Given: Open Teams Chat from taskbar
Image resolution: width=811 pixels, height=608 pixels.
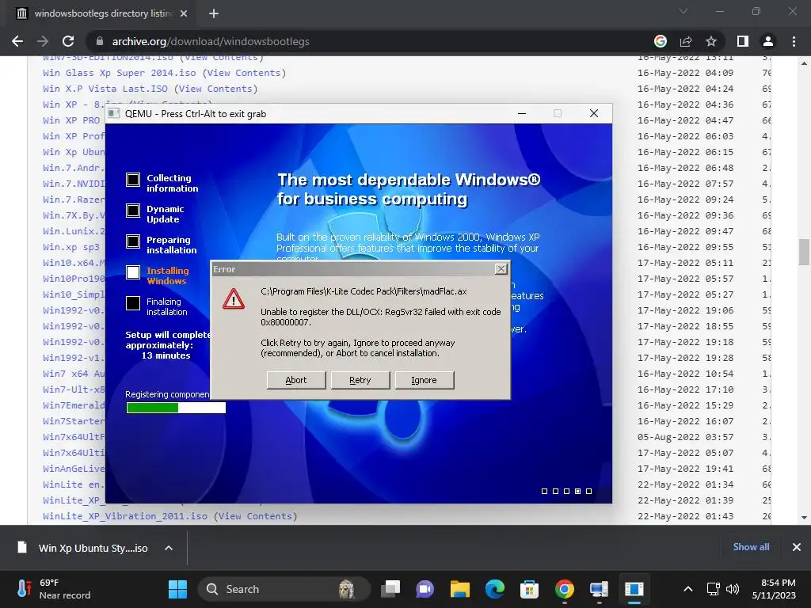Looking at the screenshot, I should (425, 589).
